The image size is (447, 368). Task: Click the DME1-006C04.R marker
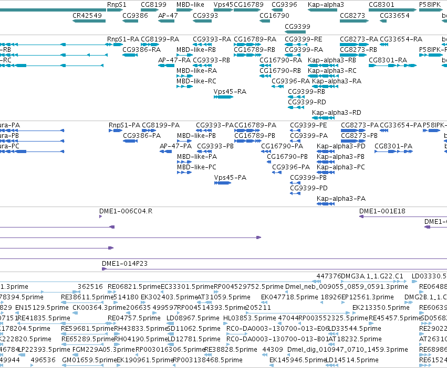tap(100, 217)
